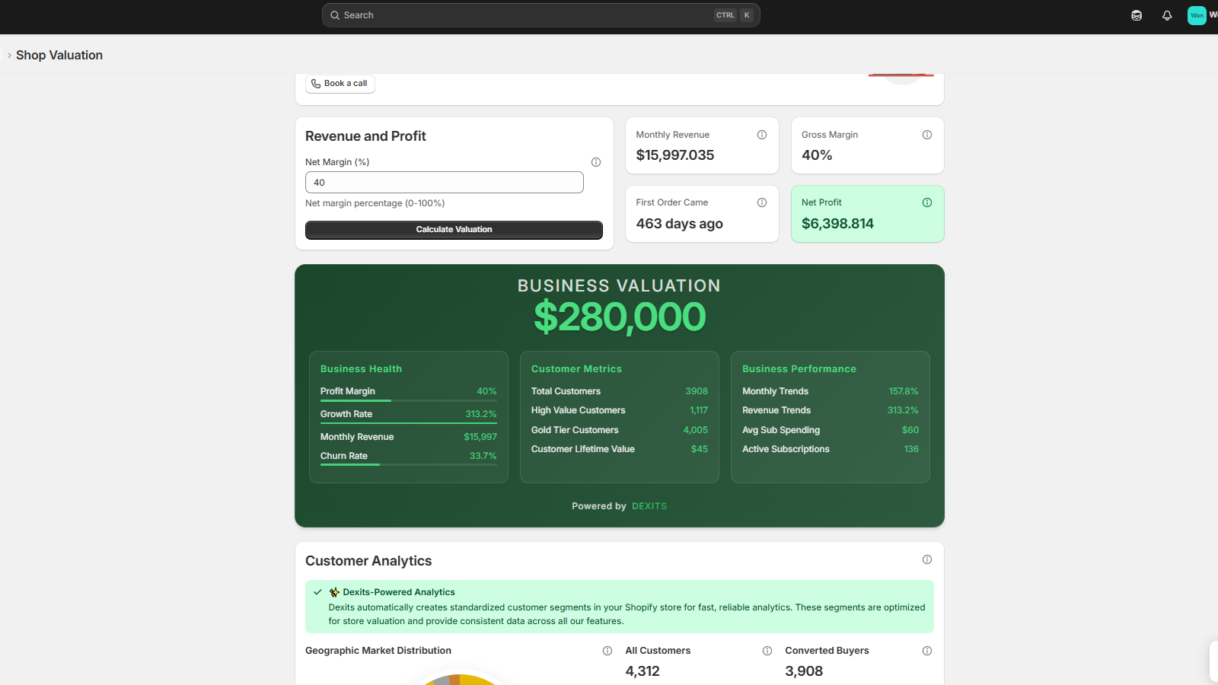
Task: Show info for Gross Margin card
Action: coord(927,135)
